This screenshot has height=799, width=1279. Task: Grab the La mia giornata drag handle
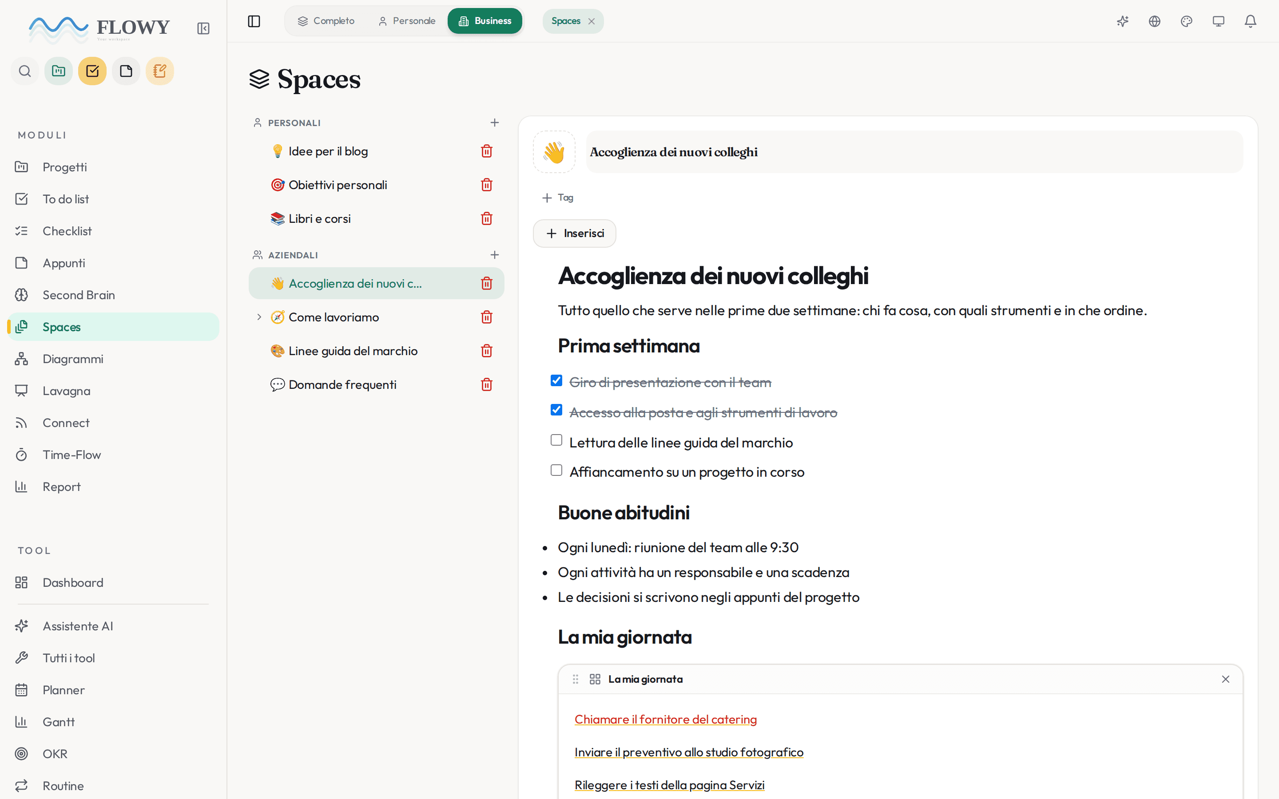pyautogui.click(x=576, y=679)
